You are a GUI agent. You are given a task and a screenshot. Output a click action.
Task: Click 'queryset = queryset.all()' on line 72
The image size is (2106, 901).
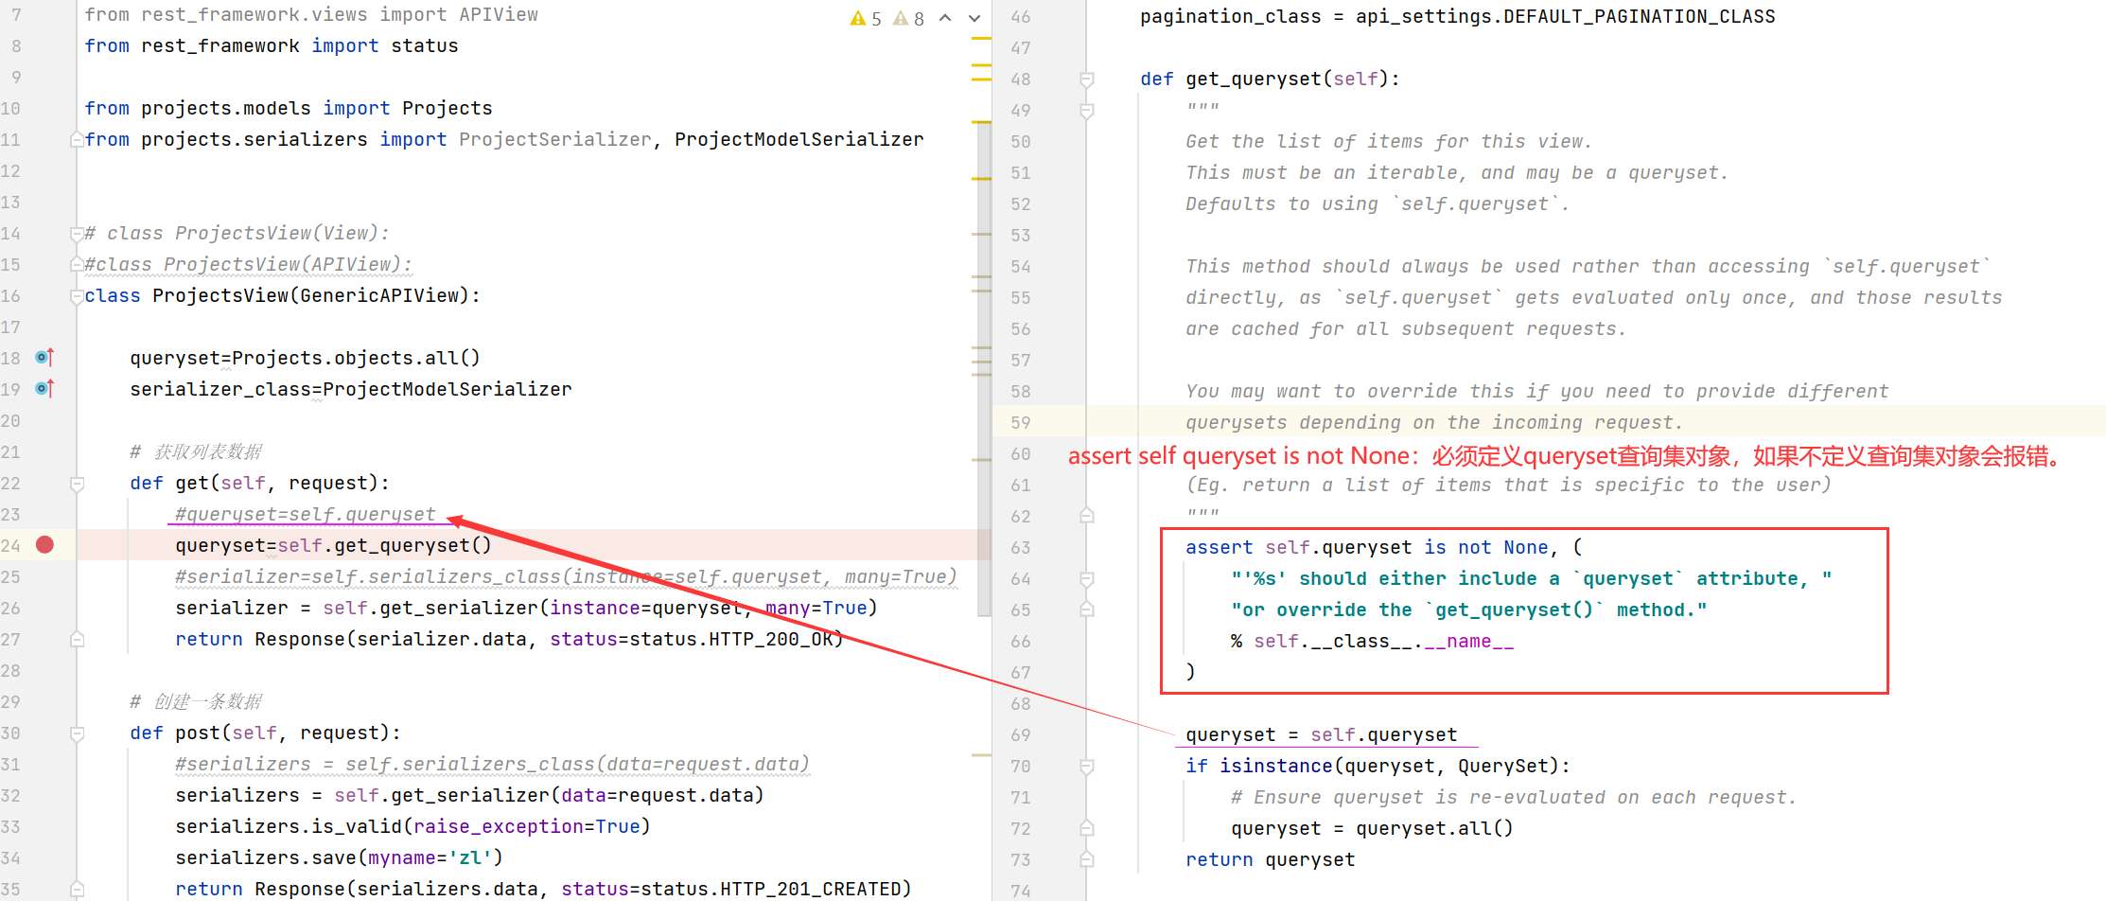[1372, 828]
